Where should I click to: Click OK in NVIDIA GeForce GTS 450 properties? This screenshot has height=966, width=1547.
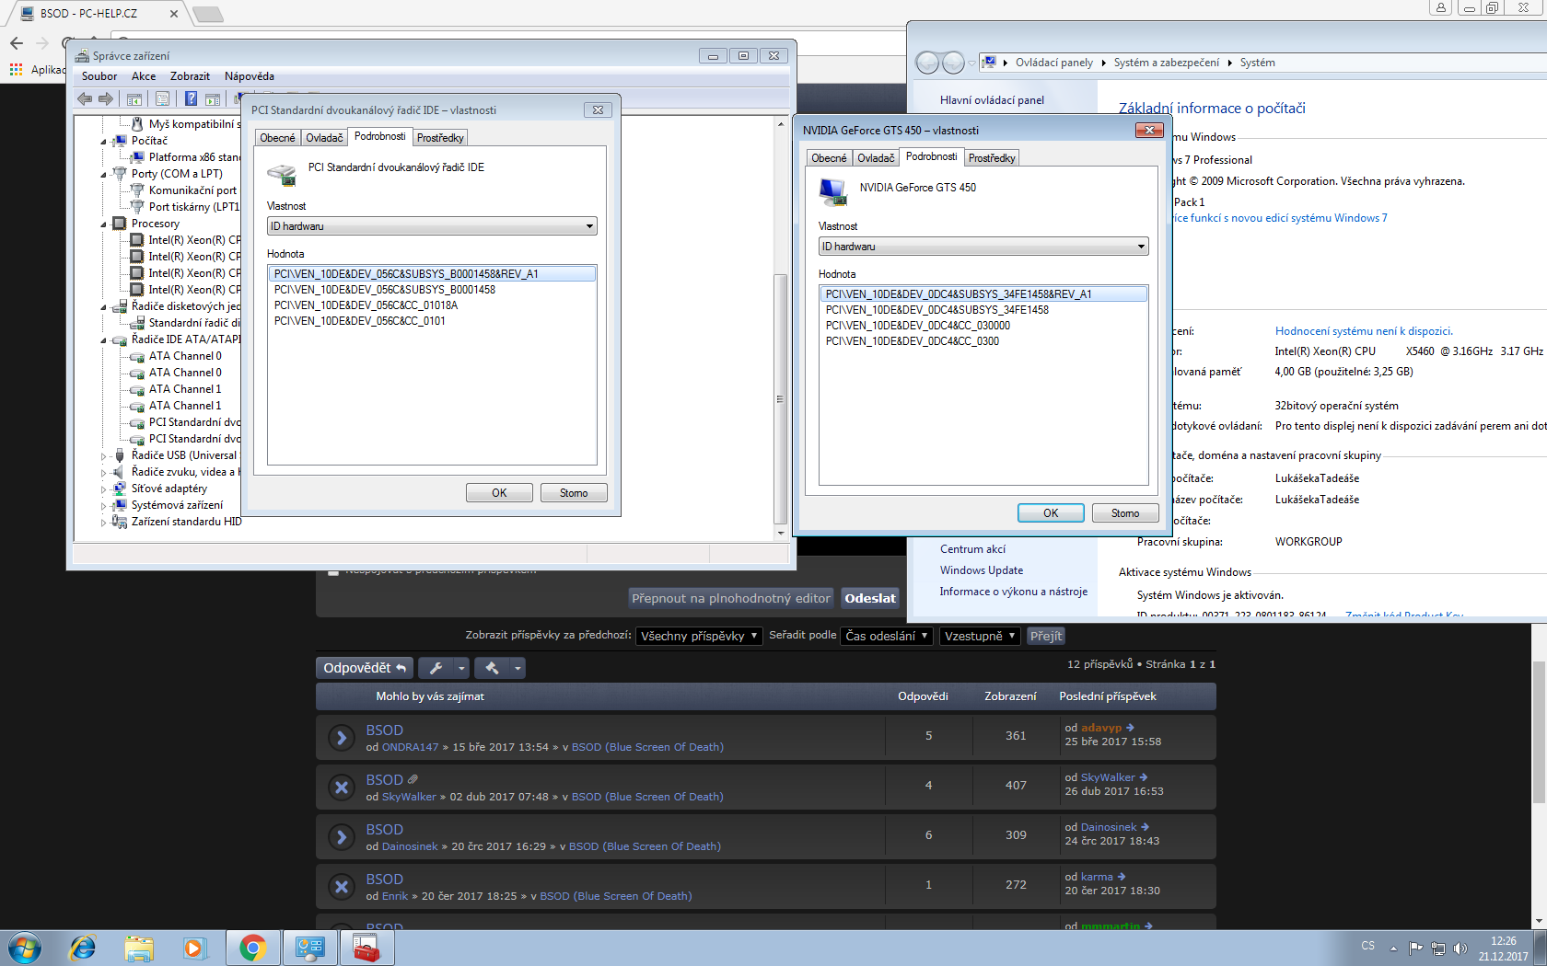[x=1051, y=513]
